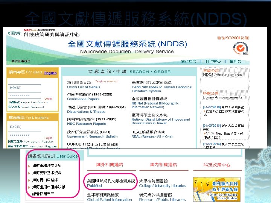Viewport: 271px width, 203px height.
Task: Open REAL (Research All in One)
Action: pos(152,136)
